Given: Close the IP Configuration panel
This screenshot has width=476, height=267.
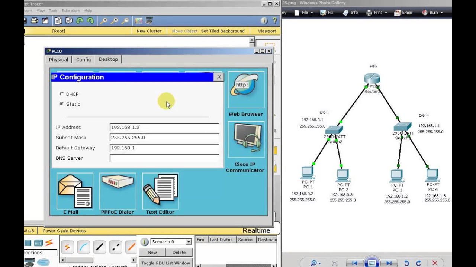Looking at the screenshot, I should point(219,77).
